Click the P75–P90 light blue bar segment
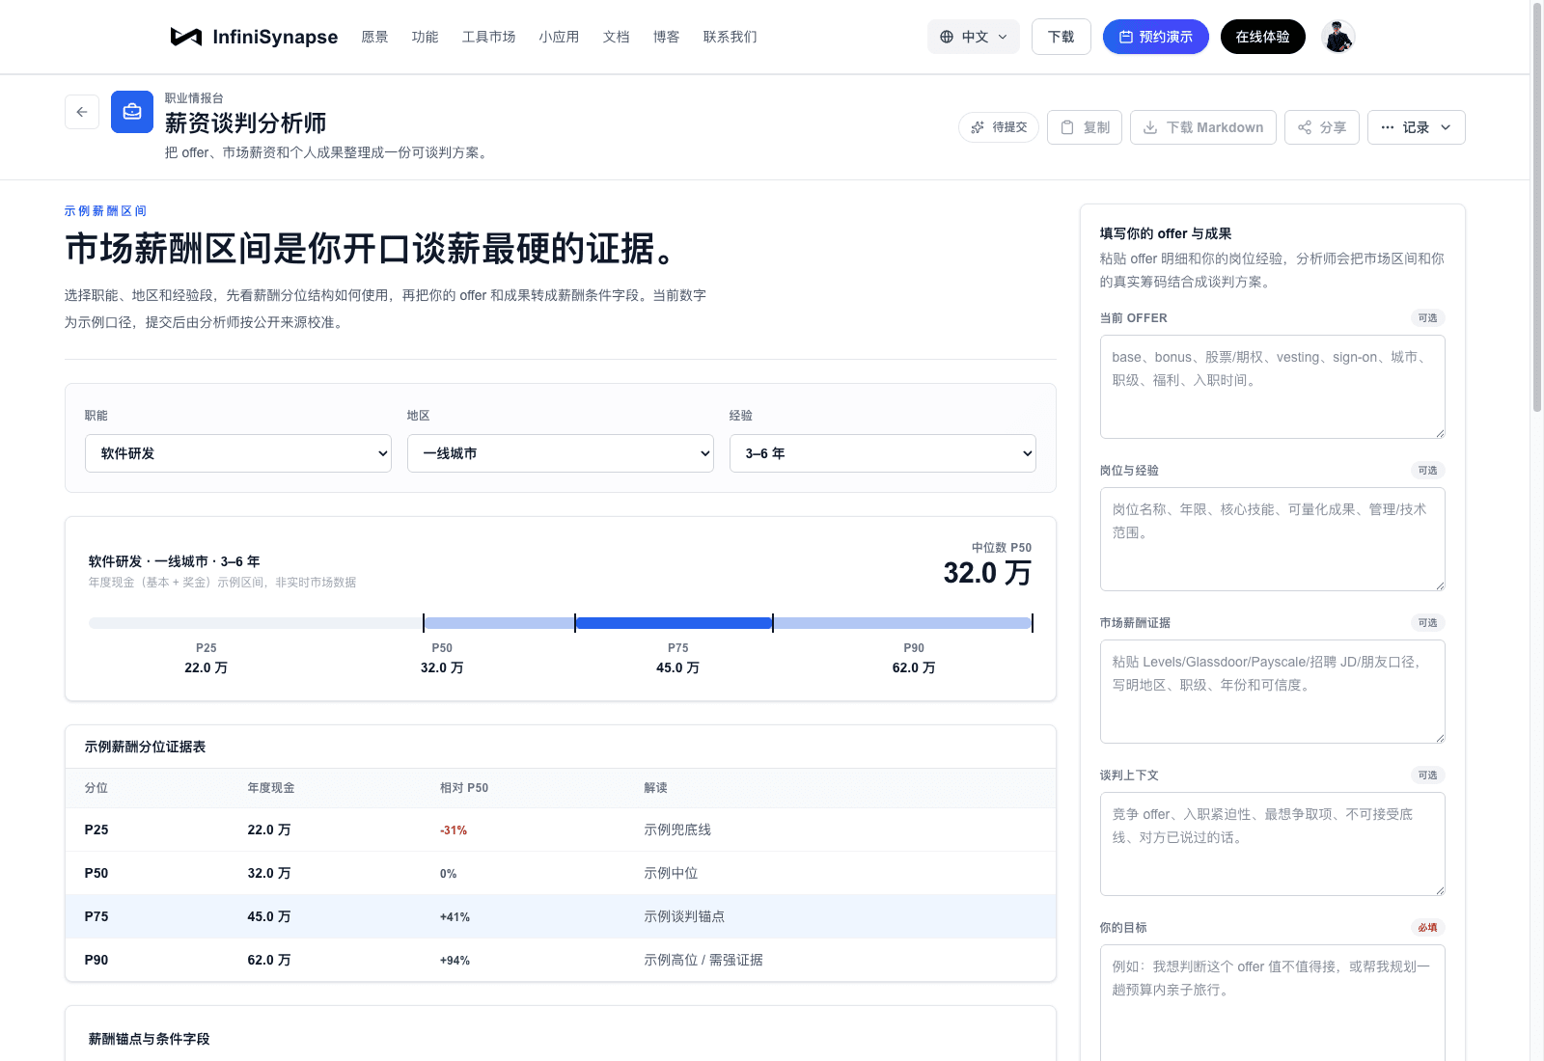Viewport: 1544px width, 1061px height. (902, 623)
